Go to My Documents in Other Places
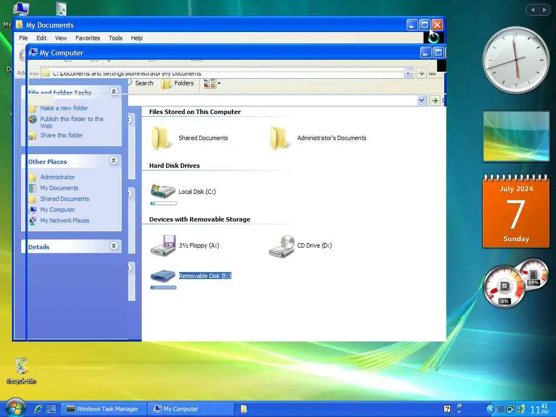The width and height of the screenshot is (556, 417). point(59,188)
